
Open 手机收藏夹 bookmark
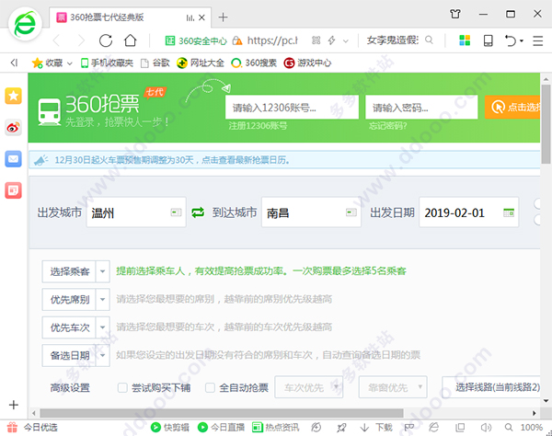point(107,63)
